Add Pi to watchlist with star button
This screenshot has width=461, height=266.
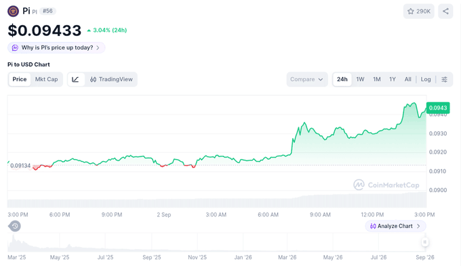coord(419,12)
